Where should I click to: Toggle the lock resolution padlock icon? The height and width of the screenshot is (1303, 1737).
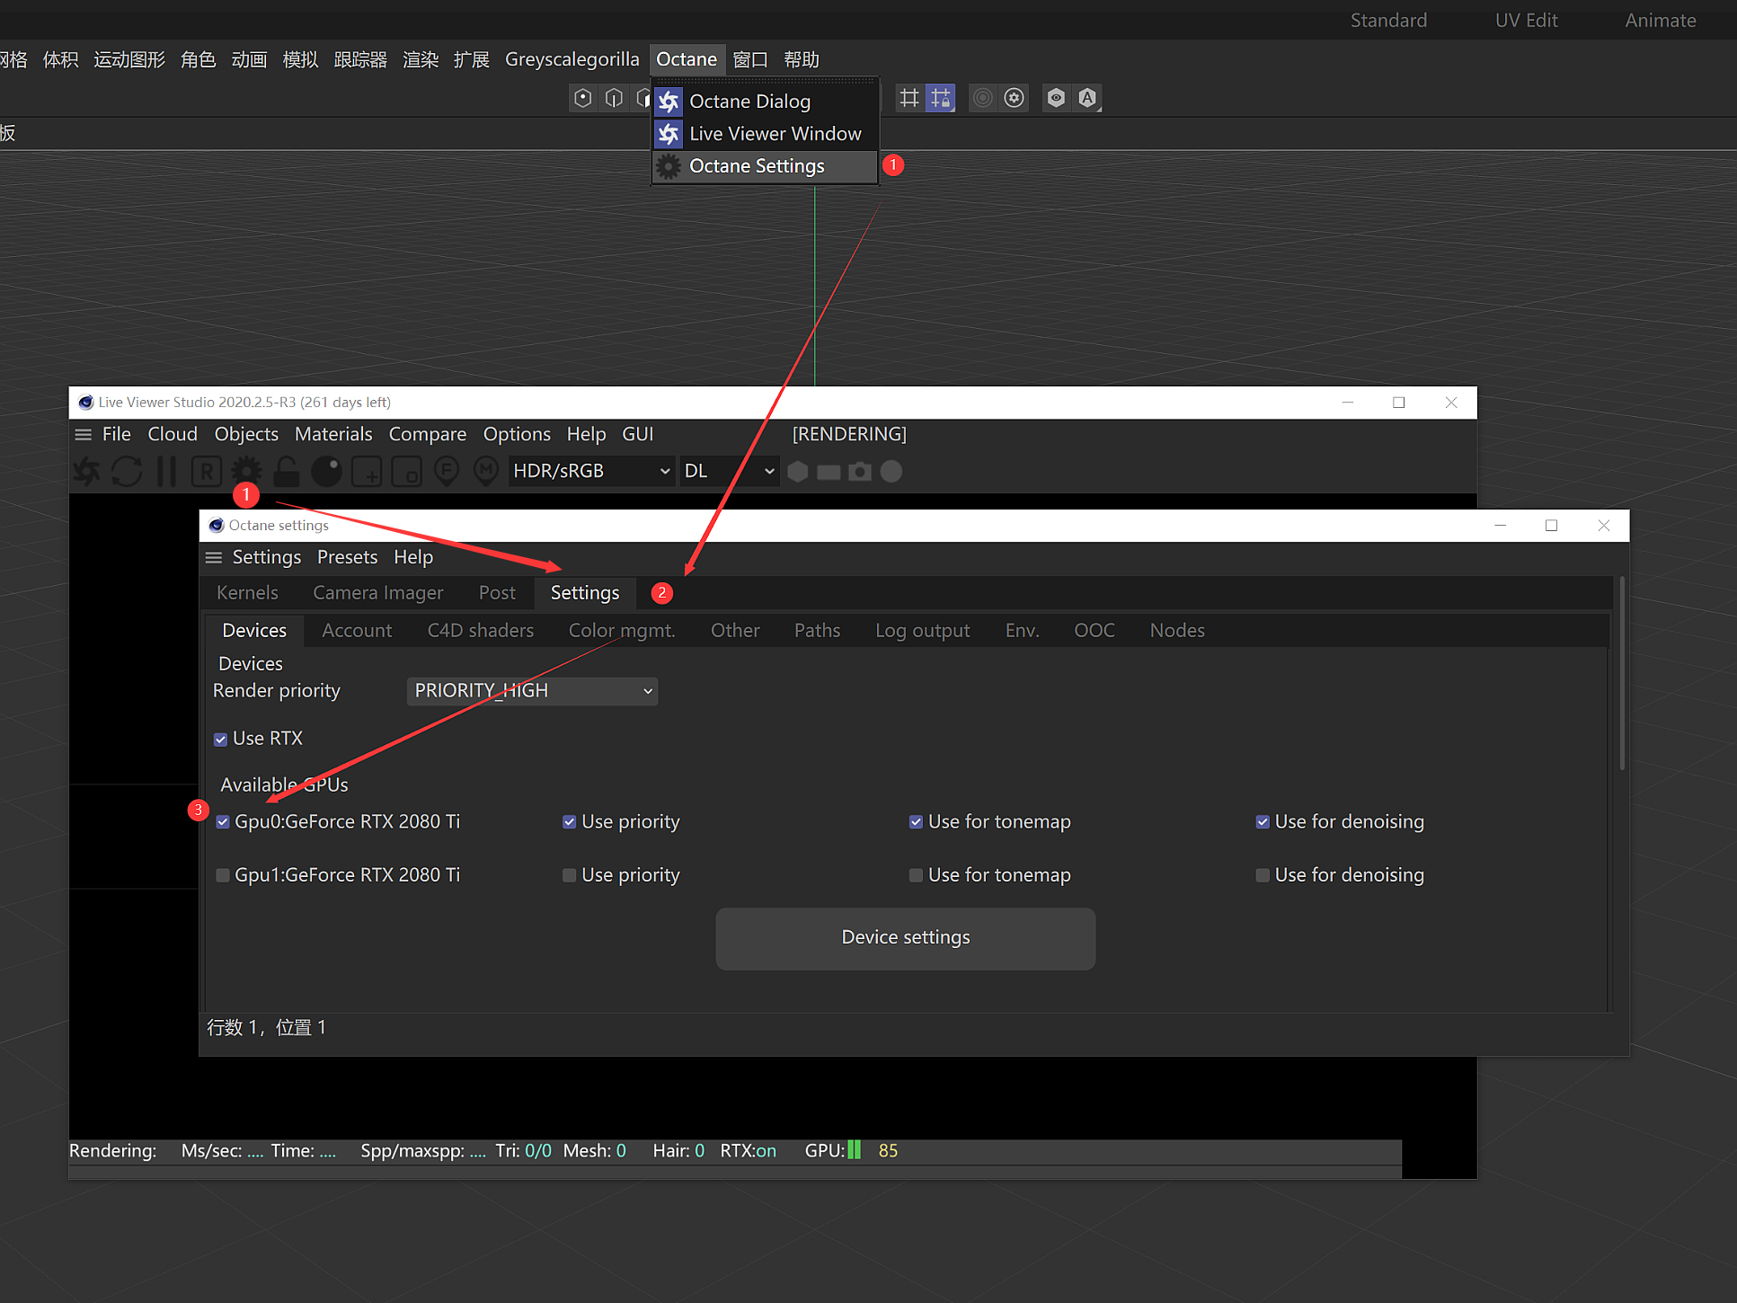tap(287, 472)
